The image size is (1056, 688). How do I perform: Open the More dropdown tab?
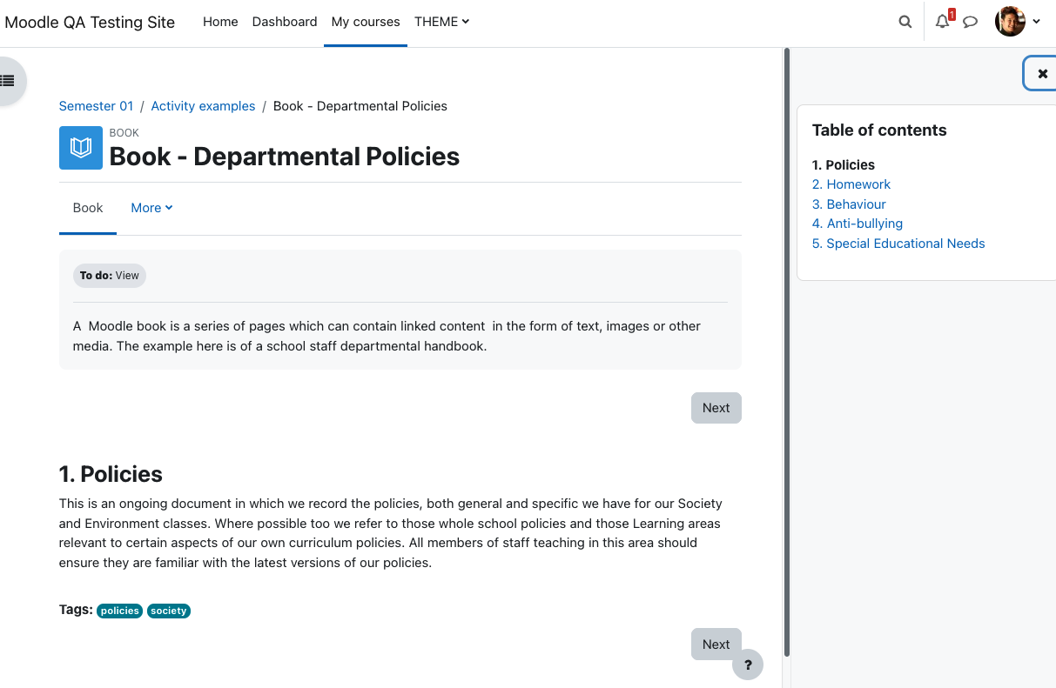pos(151,208)
